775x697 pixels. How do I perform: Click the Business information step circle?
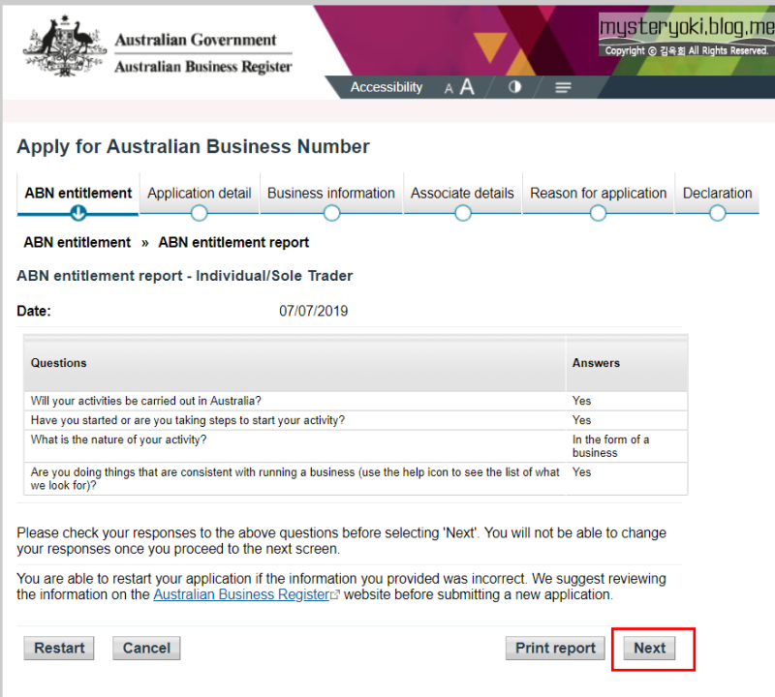(331, 213)
